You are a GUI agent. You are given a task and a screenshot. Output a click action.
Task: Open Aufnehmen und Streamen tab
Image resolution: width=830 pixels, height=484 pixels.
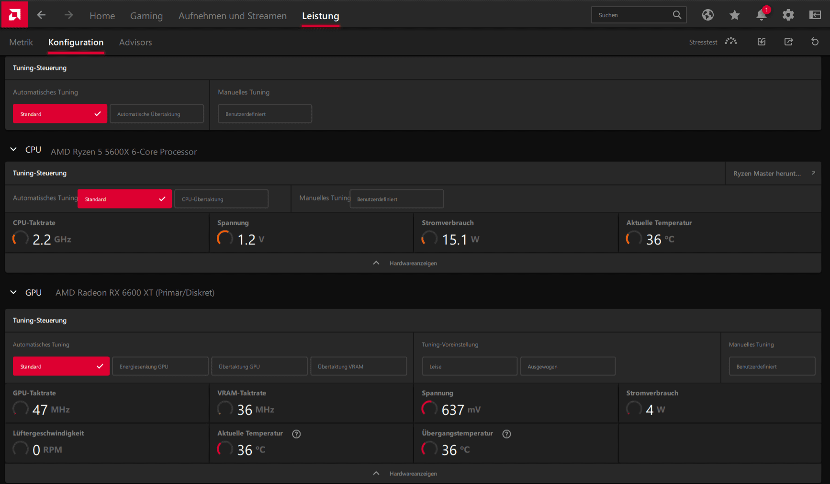(x=233, y=16)
